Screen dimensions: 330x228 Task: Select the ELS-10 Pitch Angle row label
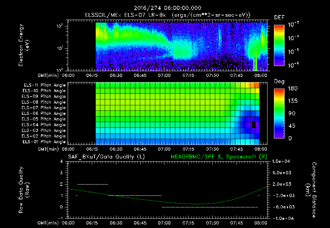pyautogui.click(x=44, y=91)
